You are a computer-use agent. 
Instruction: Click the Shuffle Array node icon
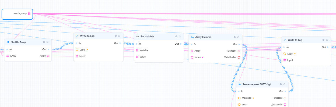pos(8,42)
